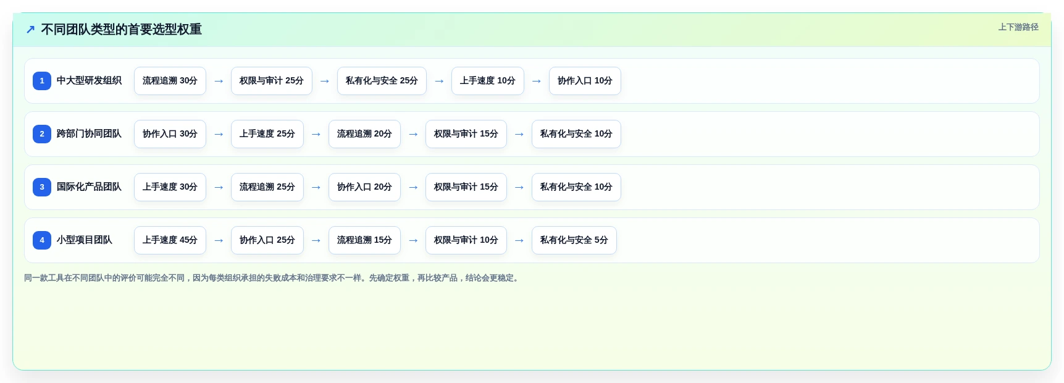
Task: Click the arrow icon beside the title 不同团队类型的首要选型权重
Action: pos(30,30)
